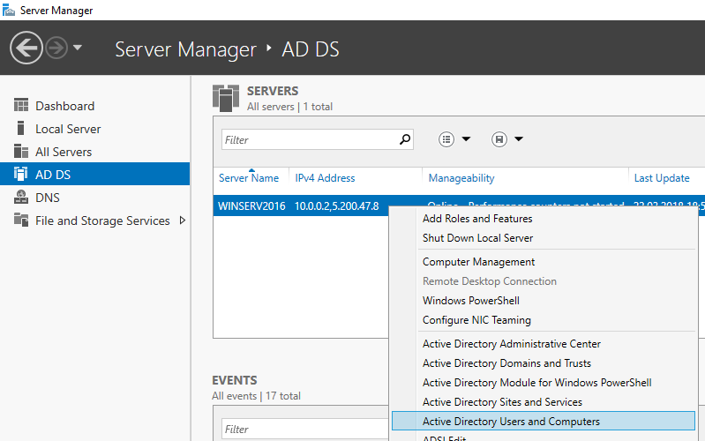
Task: Click the All Servers sidebar icon
Action: (20, 151)
